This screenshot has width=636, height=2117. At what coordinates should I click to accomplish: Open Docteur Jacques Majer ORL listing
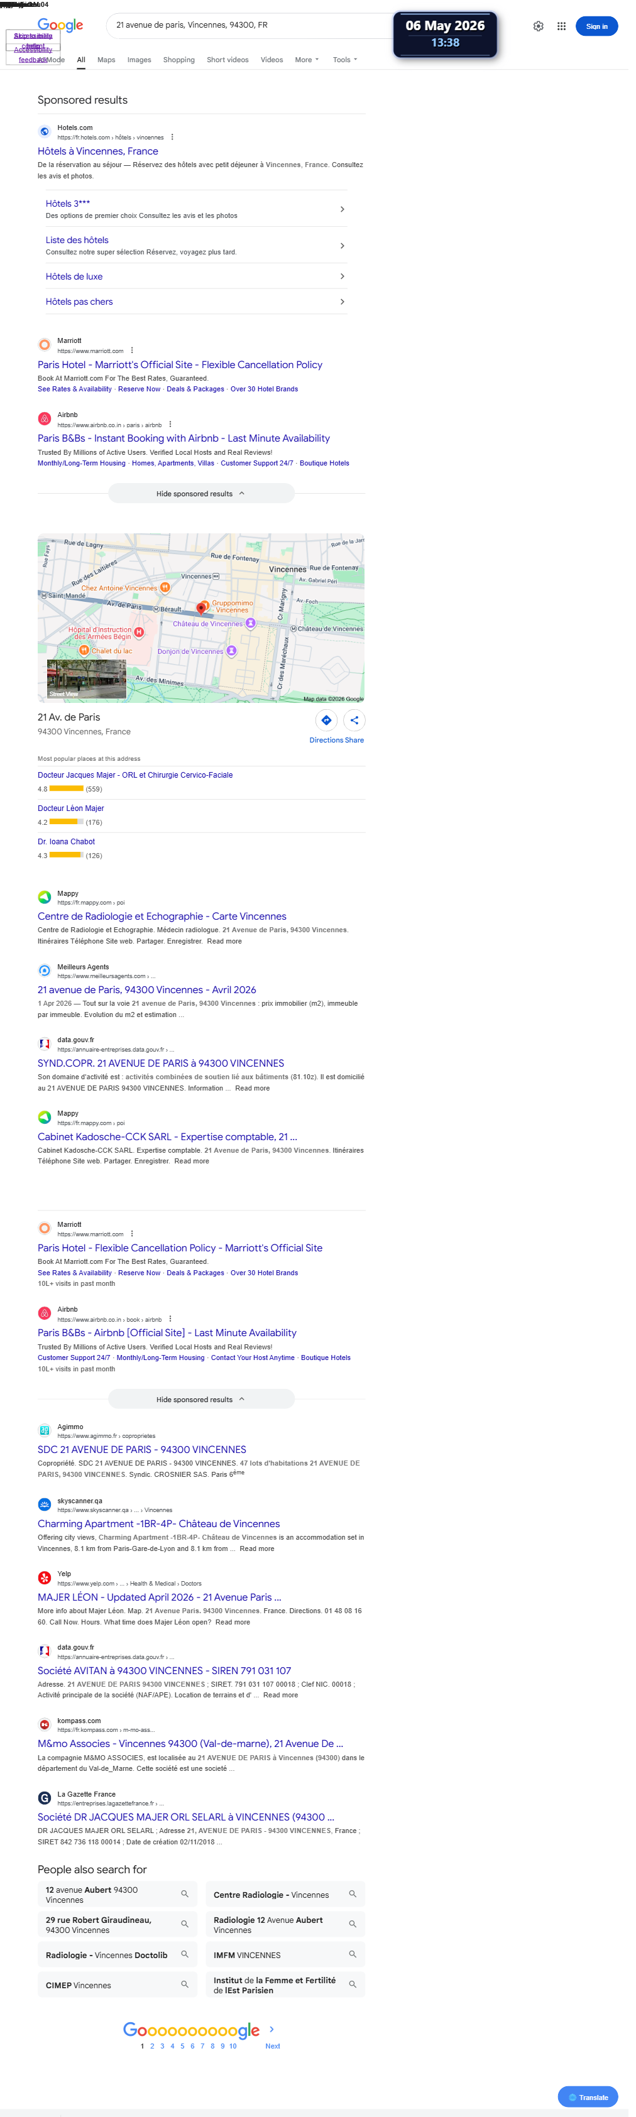click(134, 775)
